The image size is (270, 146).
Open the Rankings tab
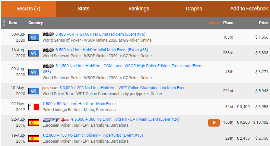139,9
